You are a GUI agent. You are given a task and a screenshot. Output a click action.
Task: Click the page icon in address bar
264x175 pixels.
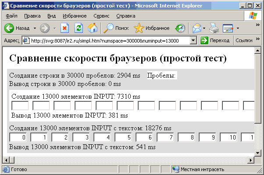tap(26, 40)
